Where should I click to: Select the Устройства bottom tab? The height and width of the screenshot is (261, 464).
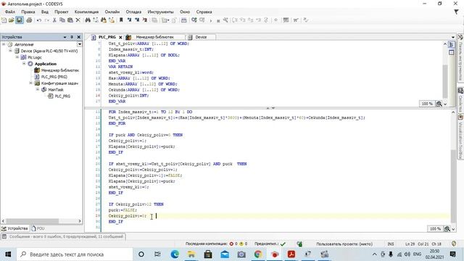pyautogui.click(x=14, y=228)
